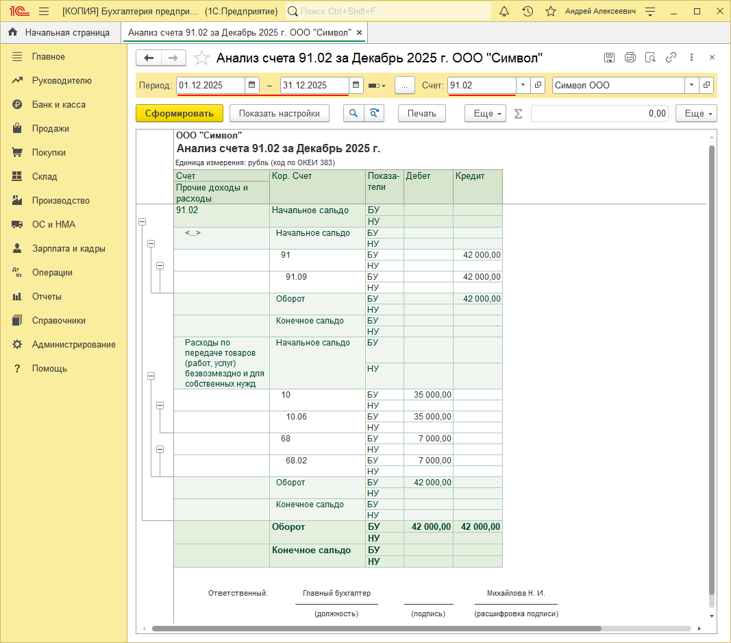Click the save report diskette icon
This screenshot has height=643, width=731.
point(609,58)
